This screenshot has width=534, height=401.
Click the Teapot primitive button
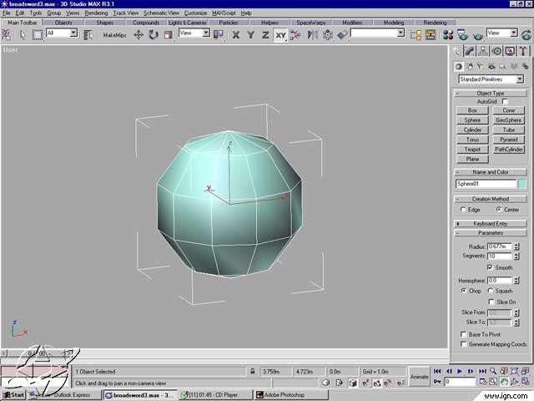[x=472, y=149]
